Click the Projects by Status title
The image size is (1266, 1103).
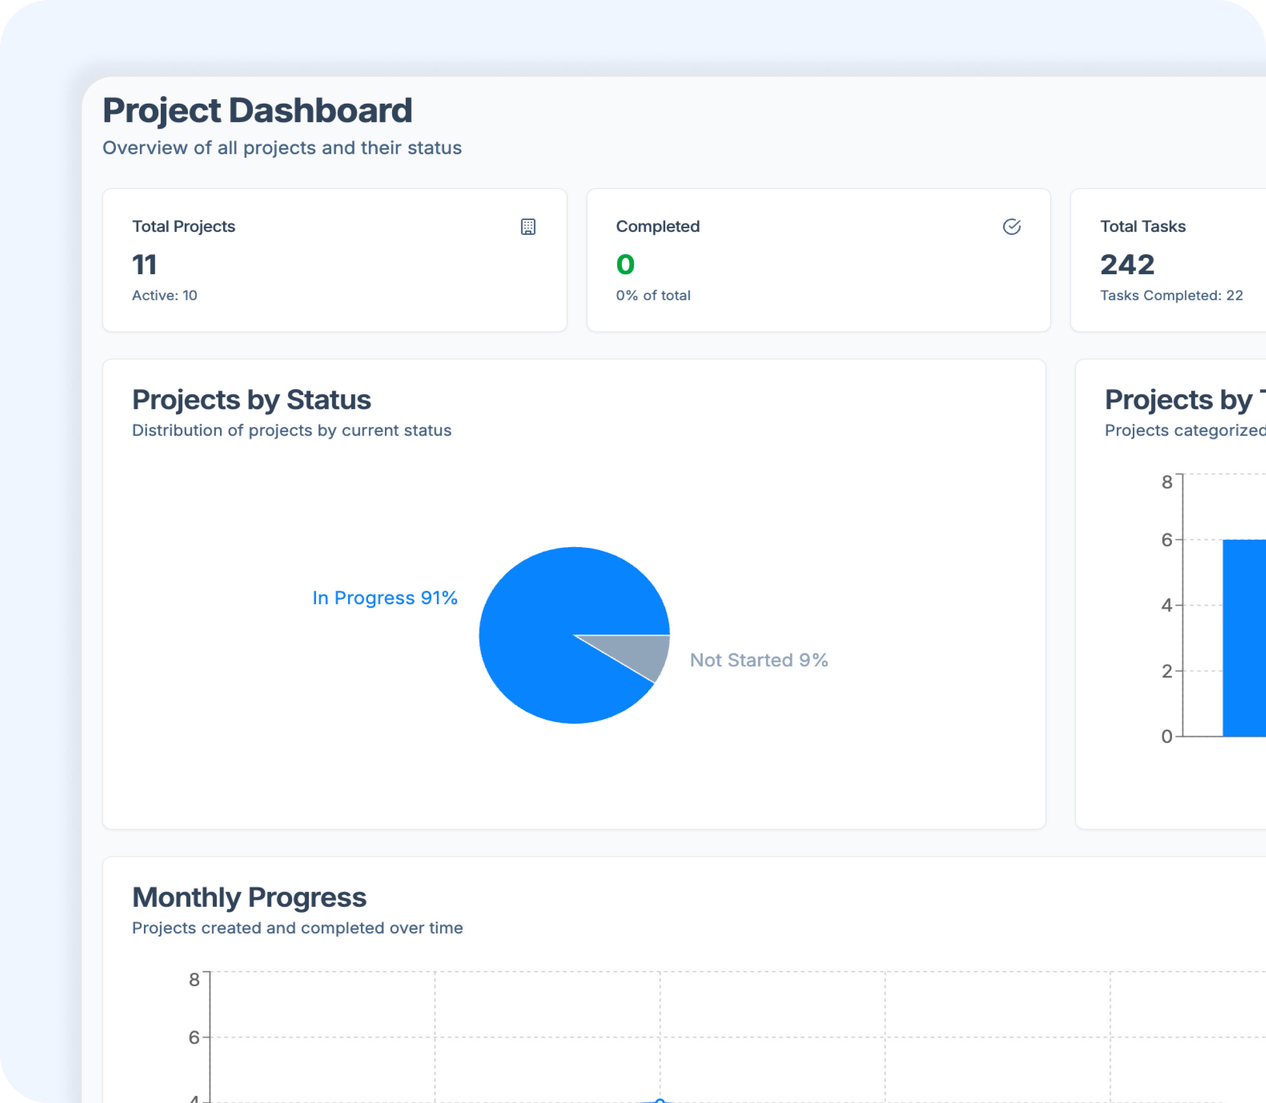[251, 399]
